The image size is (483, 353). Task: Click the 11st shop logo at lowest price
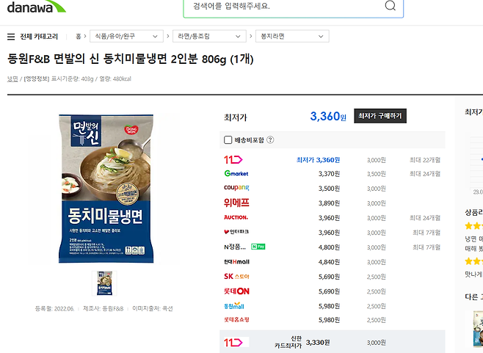[233, 159]
